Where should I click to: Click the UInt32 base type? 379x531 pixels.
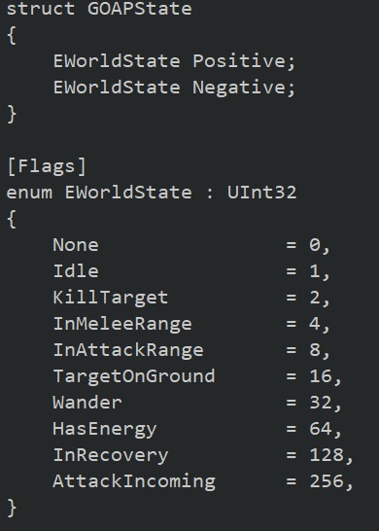261,193
